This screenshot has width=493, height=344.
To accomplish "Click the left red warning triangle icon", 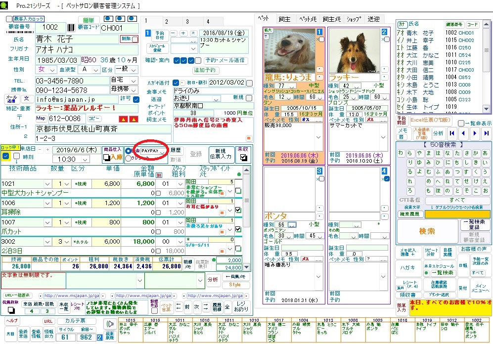I will click(x=123, y=119).
